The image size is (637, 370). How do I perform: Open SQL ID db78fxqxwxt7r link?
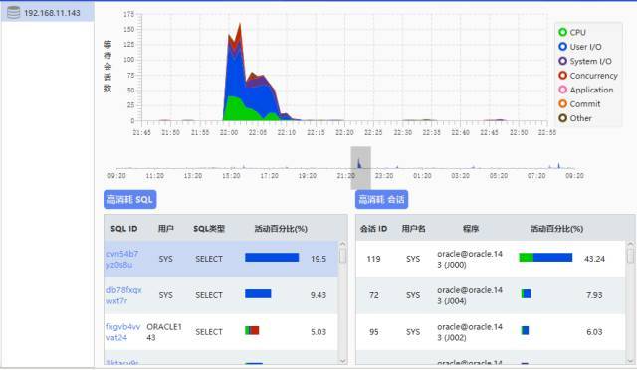click(123, 295)
